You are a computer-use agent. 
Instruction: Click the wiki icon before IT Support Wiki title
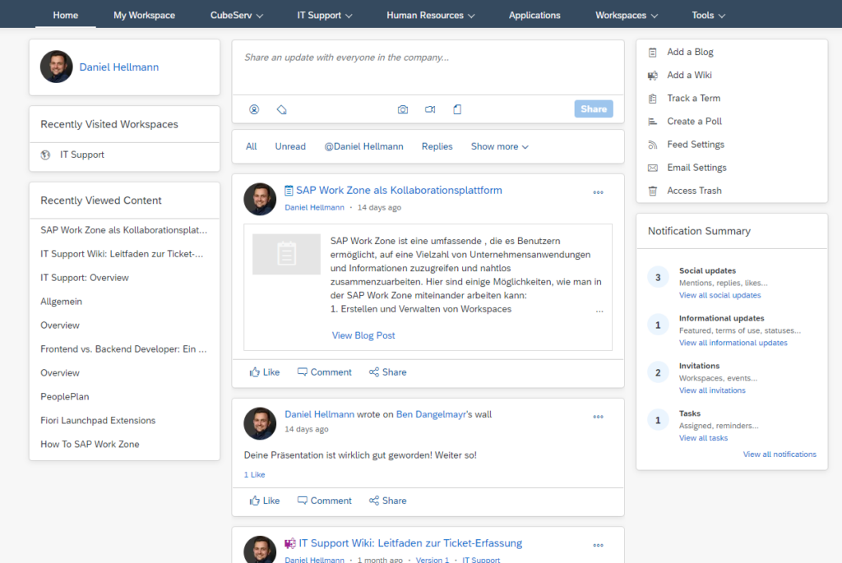click(290, 543)
